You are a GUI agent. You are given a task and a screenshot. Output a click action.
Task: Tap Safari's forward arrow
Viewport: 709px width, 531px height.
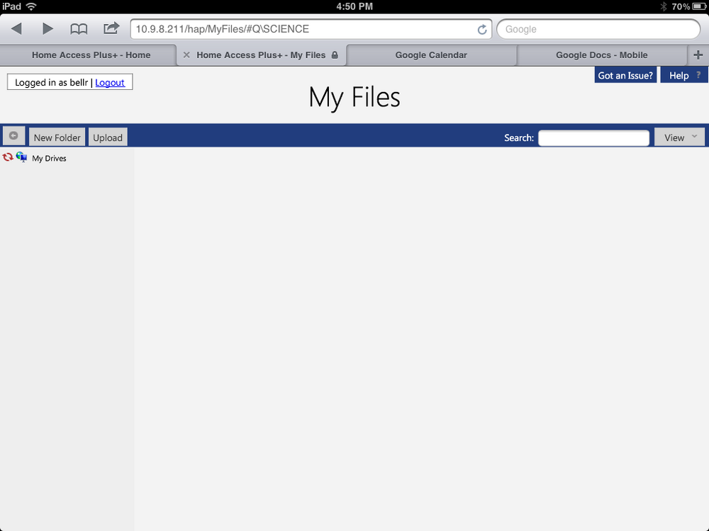pyautogui.click(x=48, y=29)
